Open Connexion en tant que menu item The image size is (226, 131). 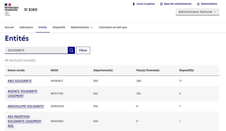pyautogui.click(x=113, y=27)
